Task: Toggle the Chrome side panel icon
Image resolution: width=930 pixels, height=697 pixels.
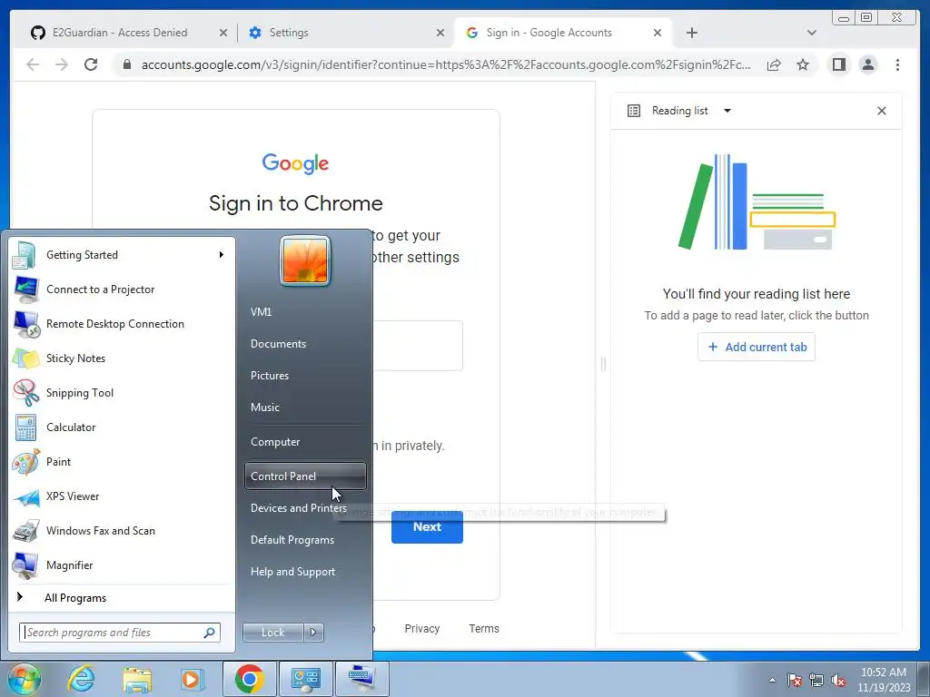Action: (838, 64)
